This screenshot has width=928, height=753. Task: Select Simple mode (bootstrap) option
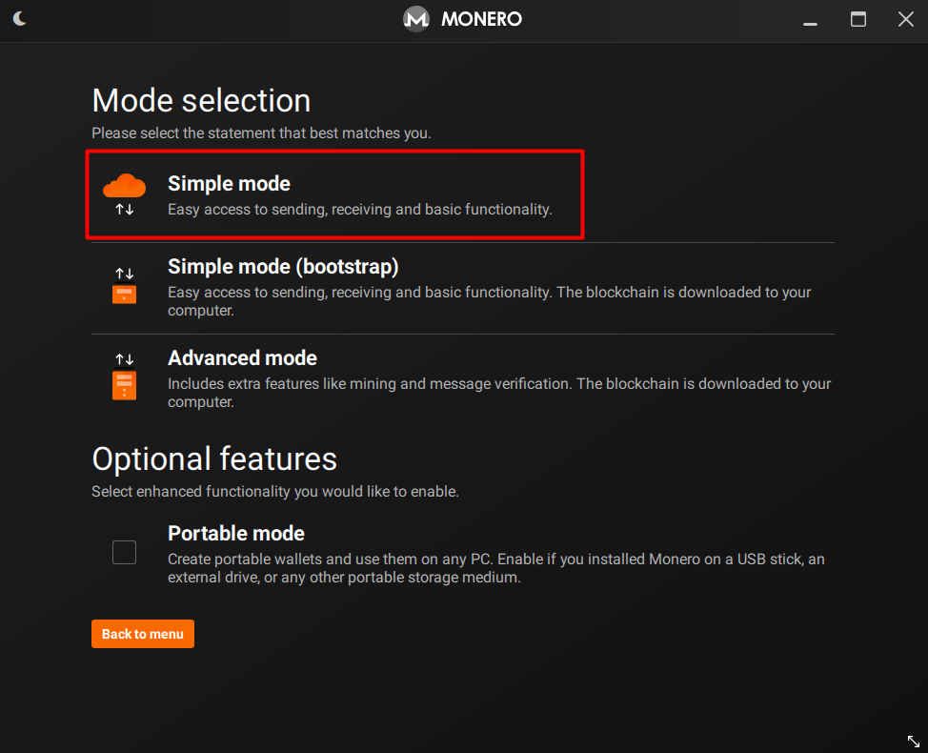tap(463, 288)
